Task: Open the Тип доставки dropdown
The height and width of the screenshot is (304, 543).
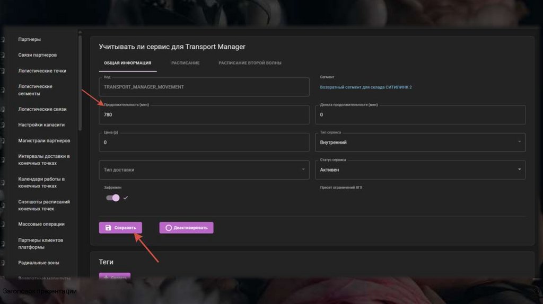Action: (x=204, y=170)
